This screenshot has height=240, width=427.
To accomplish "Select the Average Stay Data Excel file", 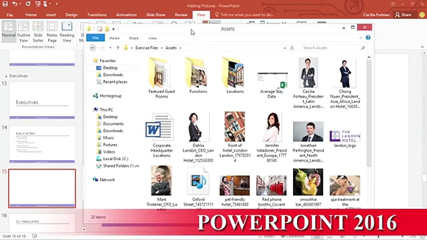I will (272, 85).
